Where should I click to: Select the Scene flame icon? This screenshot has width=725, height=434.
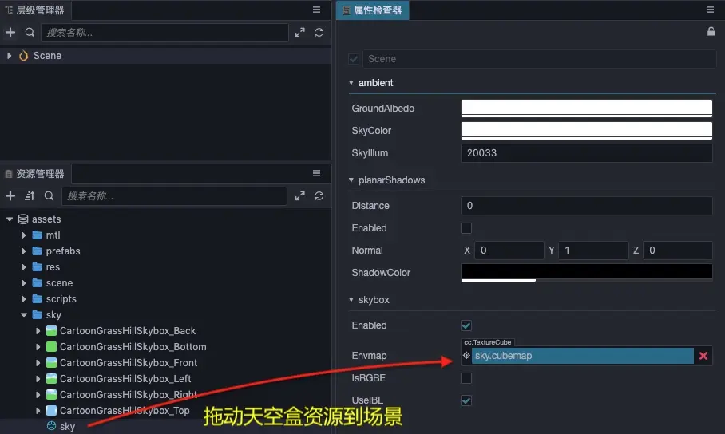pyautogui.click(x=23, y=56)
